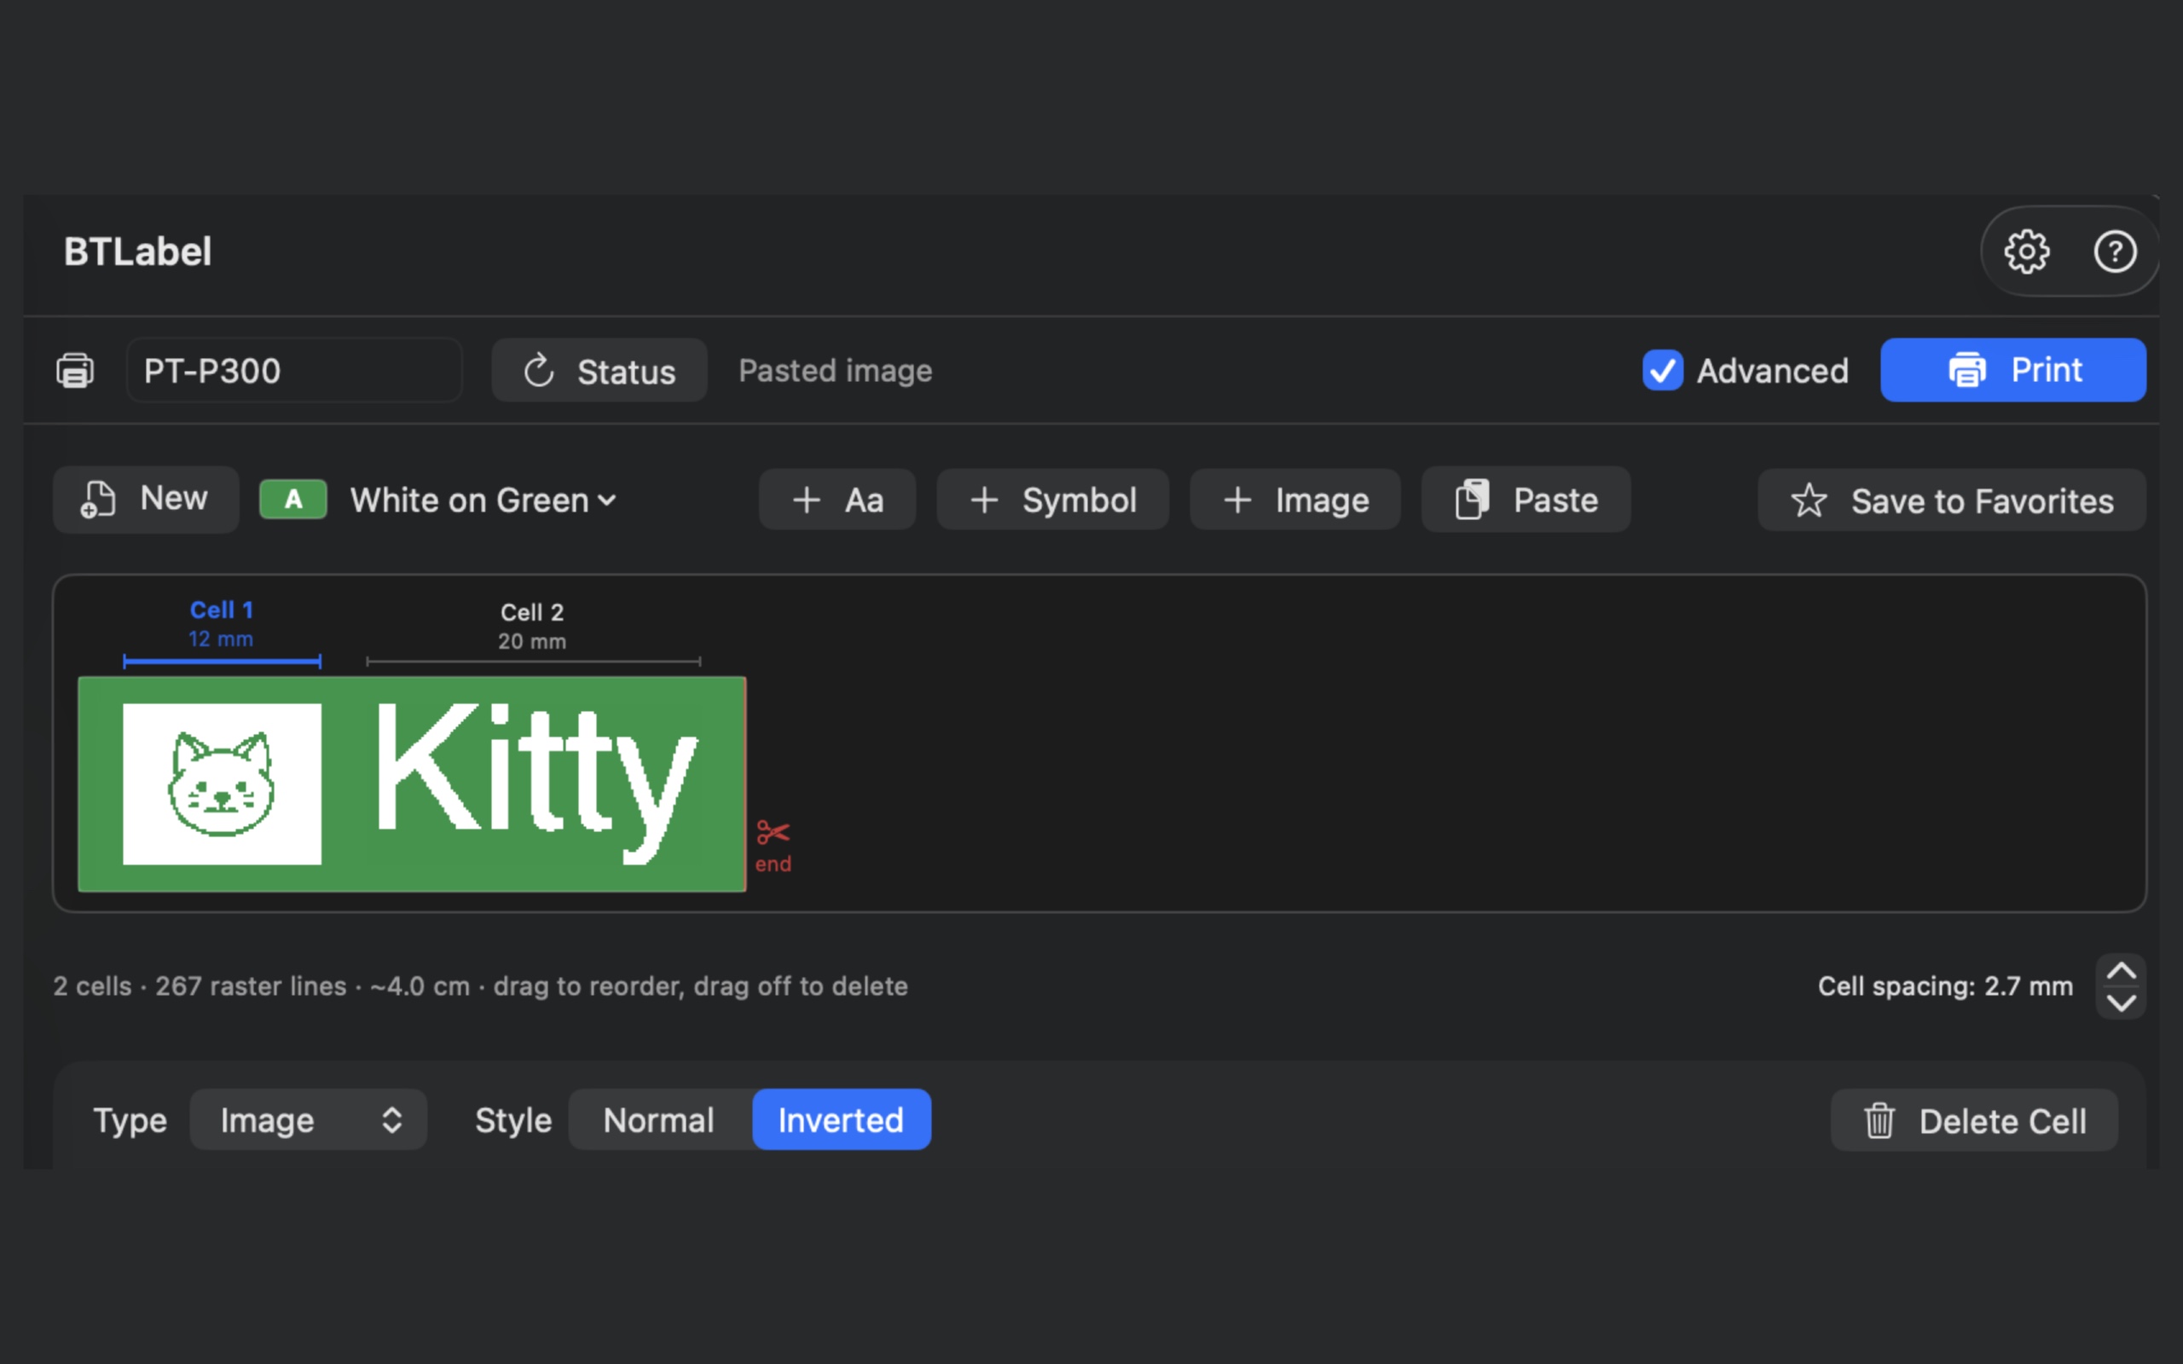Click the BTLabel app title
The image size is (2183, 1364).
[x=138, y=251]
